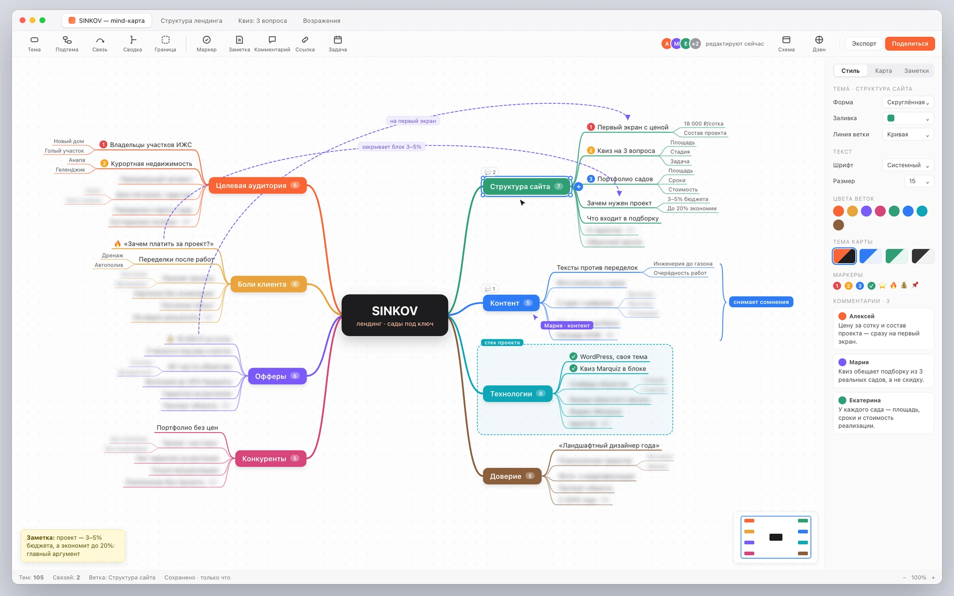Zoom in with the plus in status bar

click(933, 578)
